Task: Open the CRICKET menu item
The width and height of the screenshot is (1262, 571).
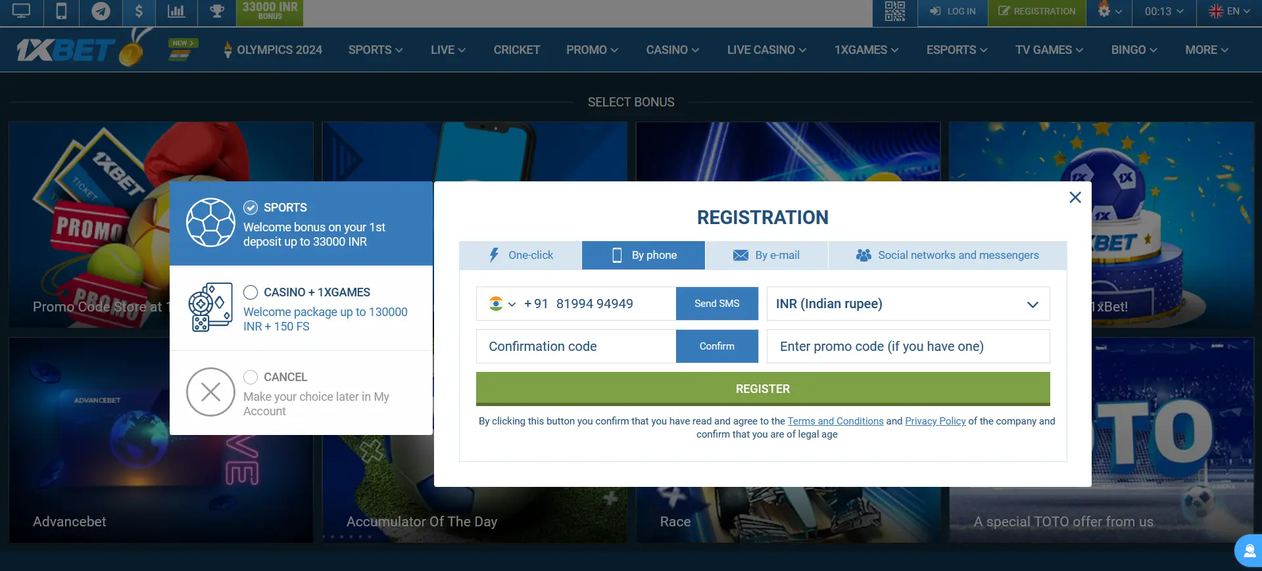Action: tap(517, 50)
